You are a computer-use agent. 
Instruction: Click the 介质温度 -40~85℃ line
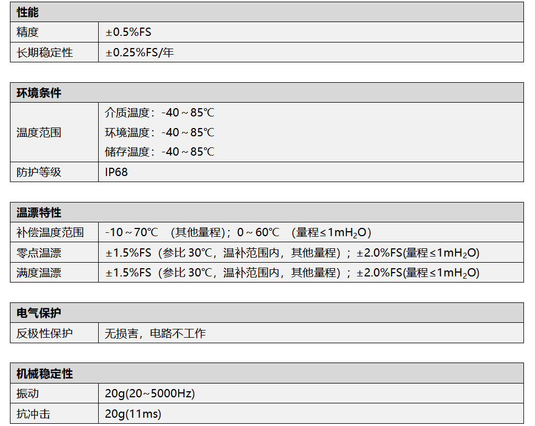[159, 113]
